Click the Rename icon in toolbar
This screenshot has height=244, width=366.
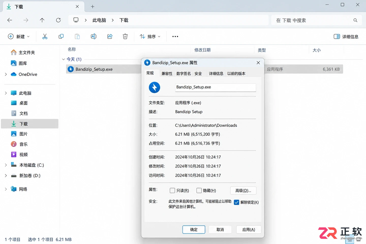[94, 37]
